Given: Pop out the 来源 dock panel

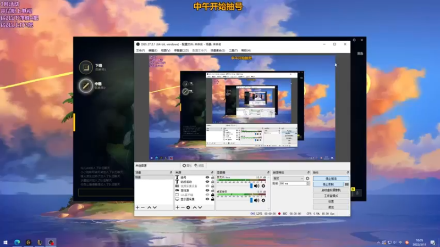Looking at the screenshot, I should coord(212,172).
